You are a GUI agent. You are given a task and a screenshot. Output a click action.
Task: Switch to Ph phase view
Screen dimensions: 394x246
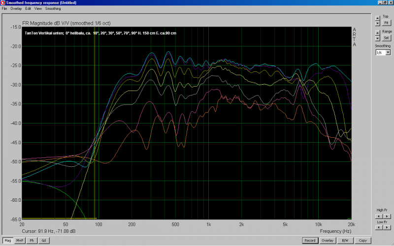32,240
